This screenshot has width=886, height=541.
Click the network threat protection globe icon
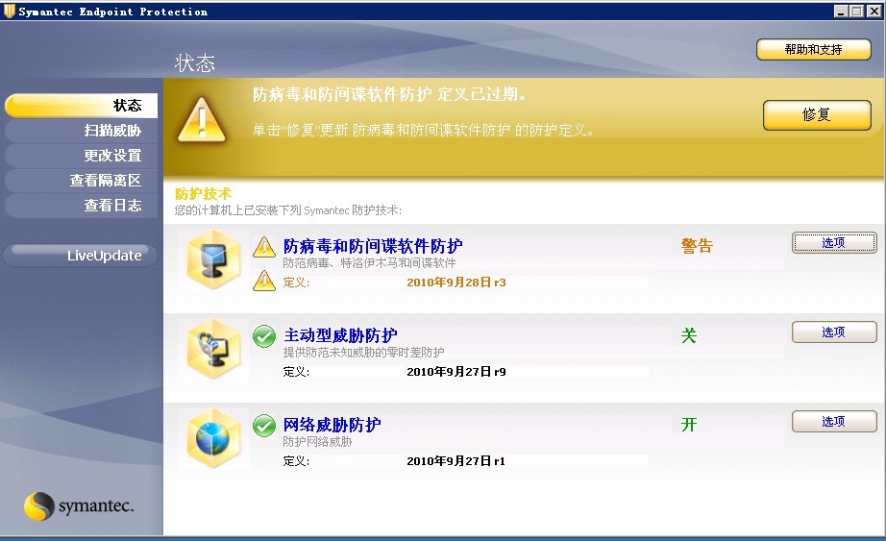point(213,438)
